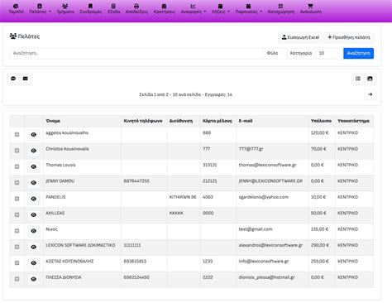This screenshot has width=392, height=303.
Task: Click the balance 120,00 €
Action: click(320, 132)
